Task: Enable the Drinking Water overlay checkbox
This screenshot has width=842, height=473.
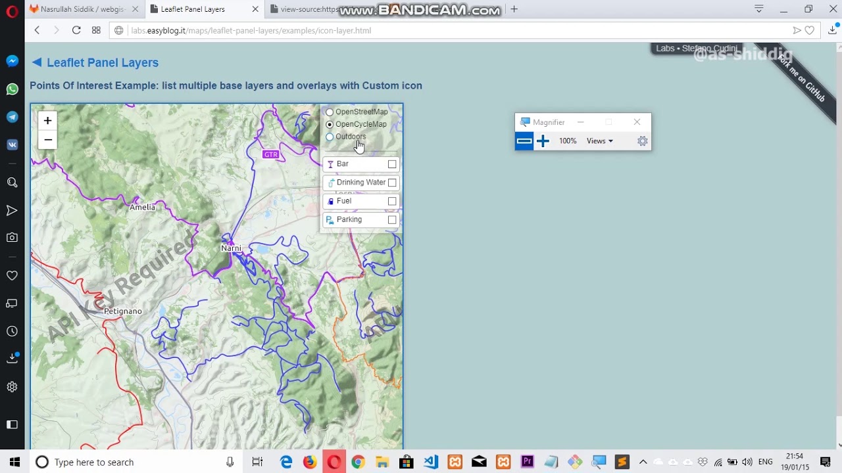Action: [x=392, y=183]
